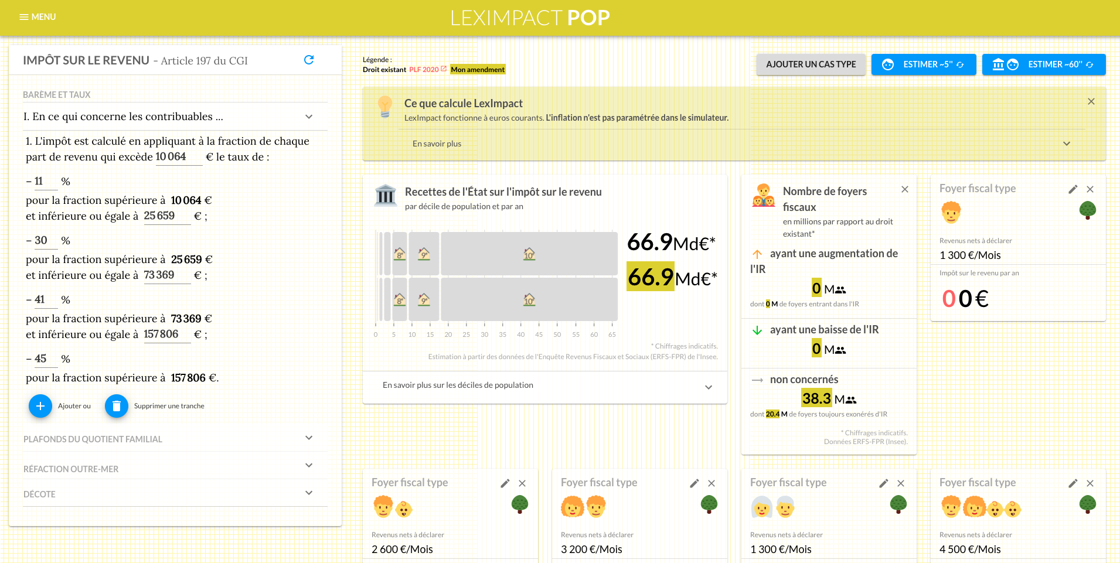Edit the 41 % rate field
The width and height of the screenshot is (1120, 563).
point(46,300)
